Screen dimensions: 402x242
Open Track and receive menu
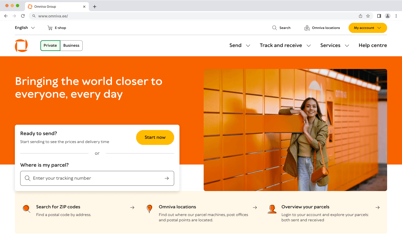click(285, 45)
